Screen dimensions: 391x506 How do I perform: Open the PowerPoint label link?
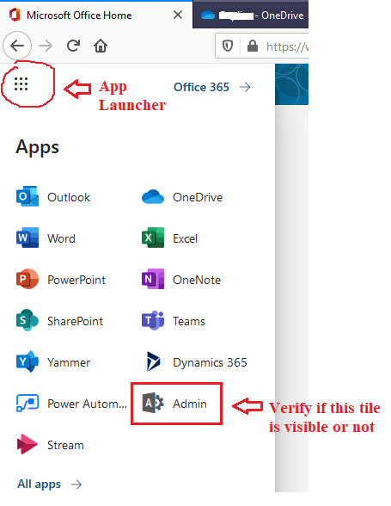[76, 280]
